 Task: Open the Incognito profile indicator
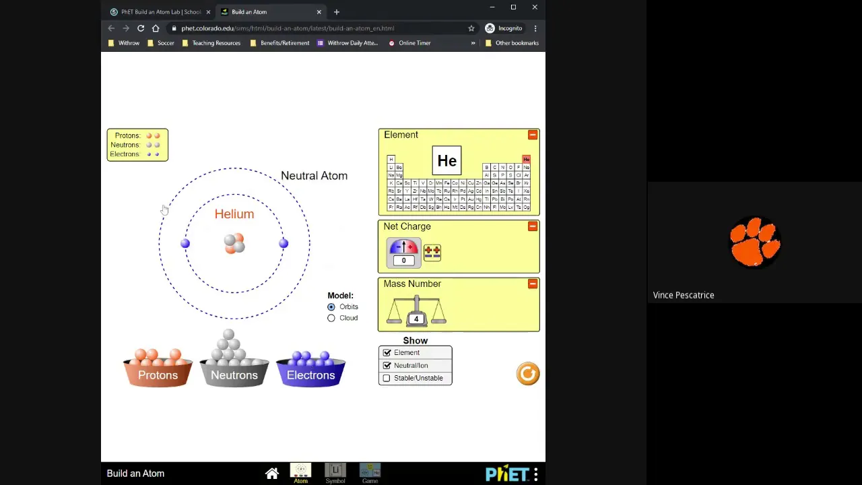coord(504,28)
